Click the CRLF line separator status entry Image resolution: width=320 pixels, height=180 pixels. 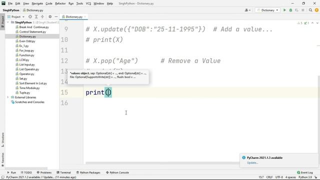269,177
